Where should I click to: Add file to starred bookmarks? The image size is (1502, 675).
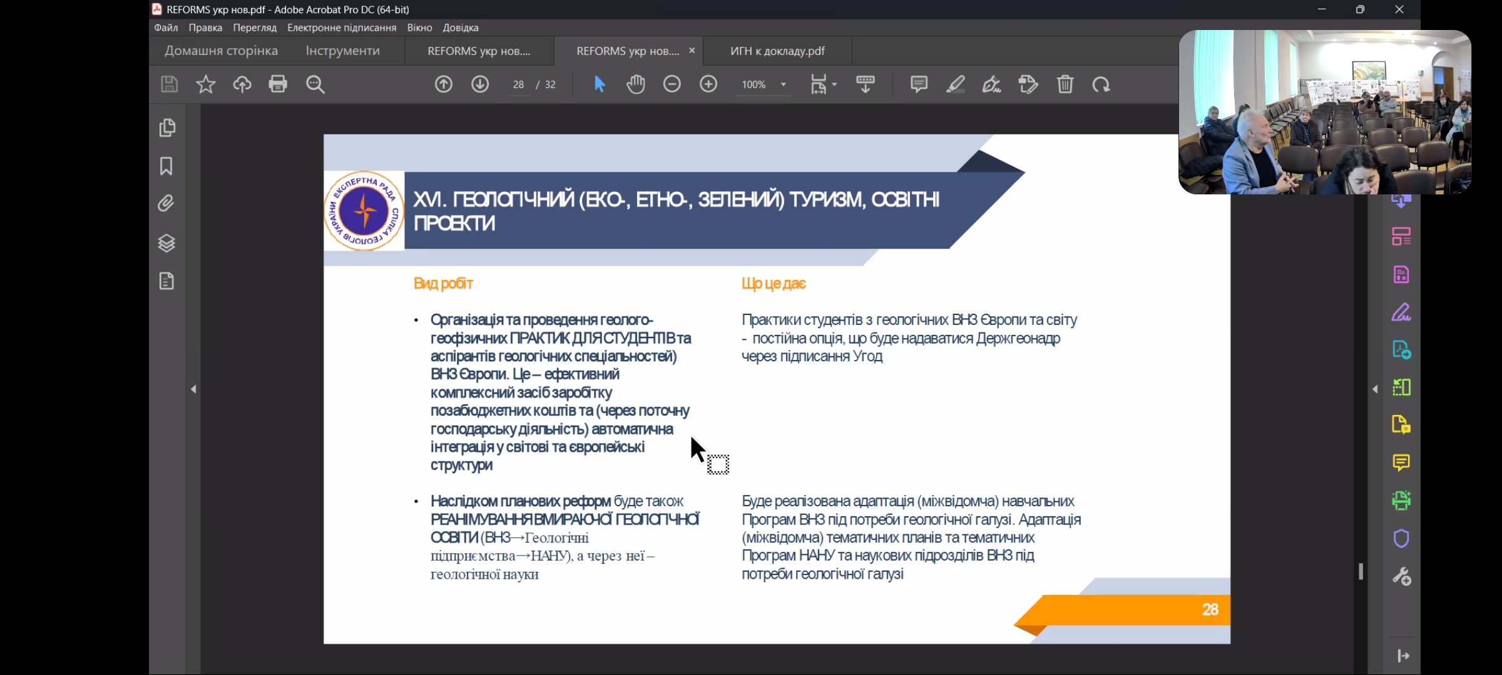tap(205, 84)
